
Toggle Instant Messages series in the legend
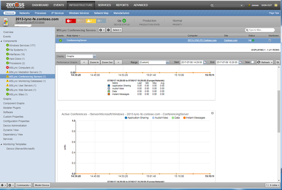(x=194, y=118)
